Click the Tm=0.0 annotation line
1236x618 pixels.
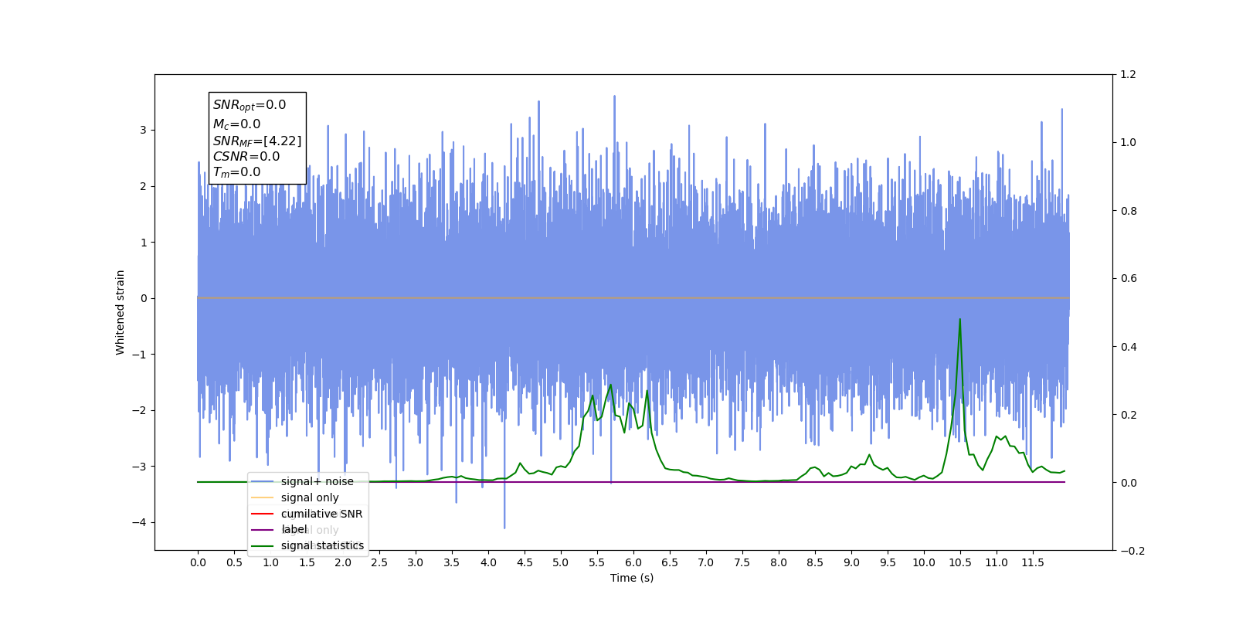coord(236,172)
